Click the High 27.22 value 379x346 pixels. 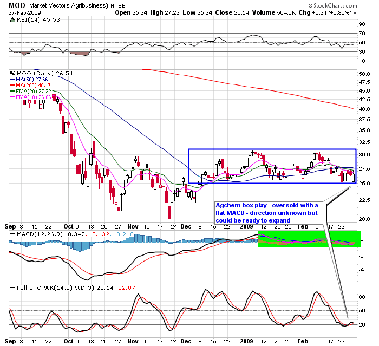(165, 12)
